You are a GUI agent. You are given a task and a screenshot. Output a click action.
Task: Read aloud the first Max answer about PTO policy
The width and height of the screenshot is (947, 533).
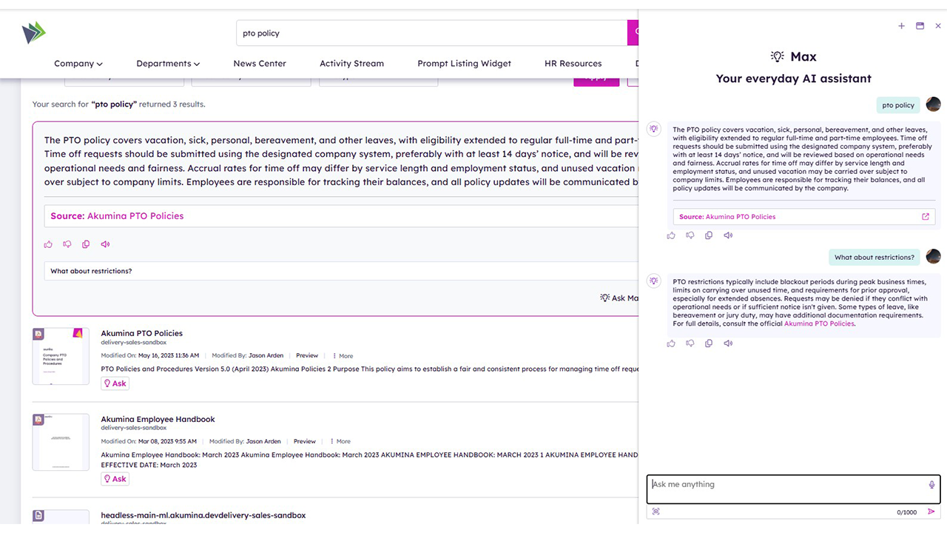pyautogui.click(x=728, y=235)
